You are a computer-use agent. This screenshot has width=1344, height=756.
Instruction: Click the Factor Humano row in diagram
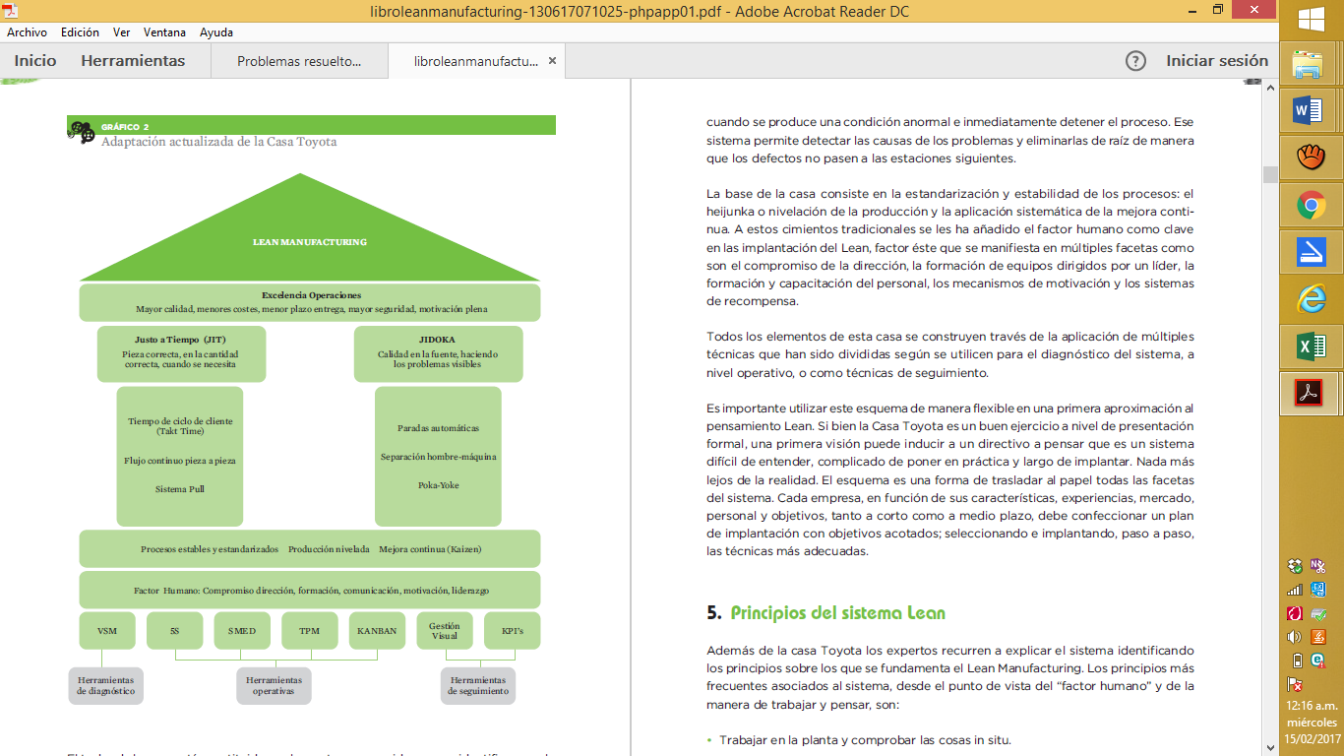310,591
